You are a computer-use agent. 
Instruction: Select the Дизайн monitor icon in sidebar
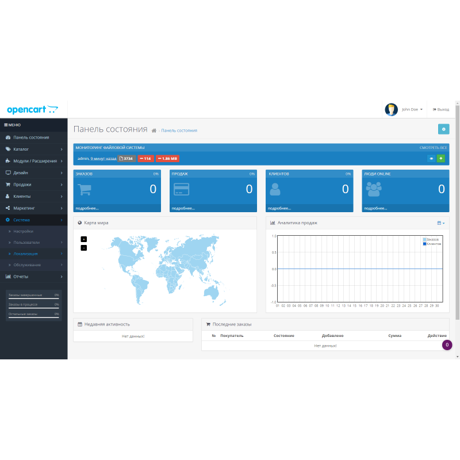click(x=8, y=172)
